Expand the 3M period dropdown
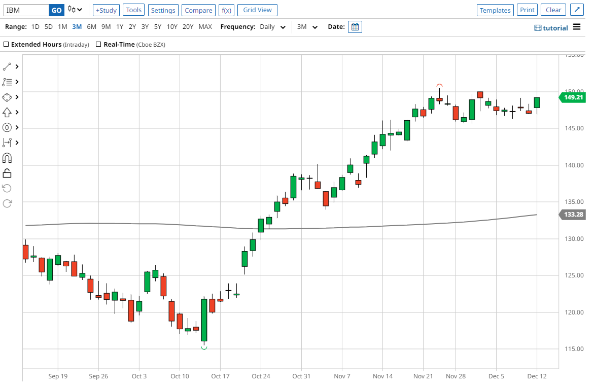 307,27
